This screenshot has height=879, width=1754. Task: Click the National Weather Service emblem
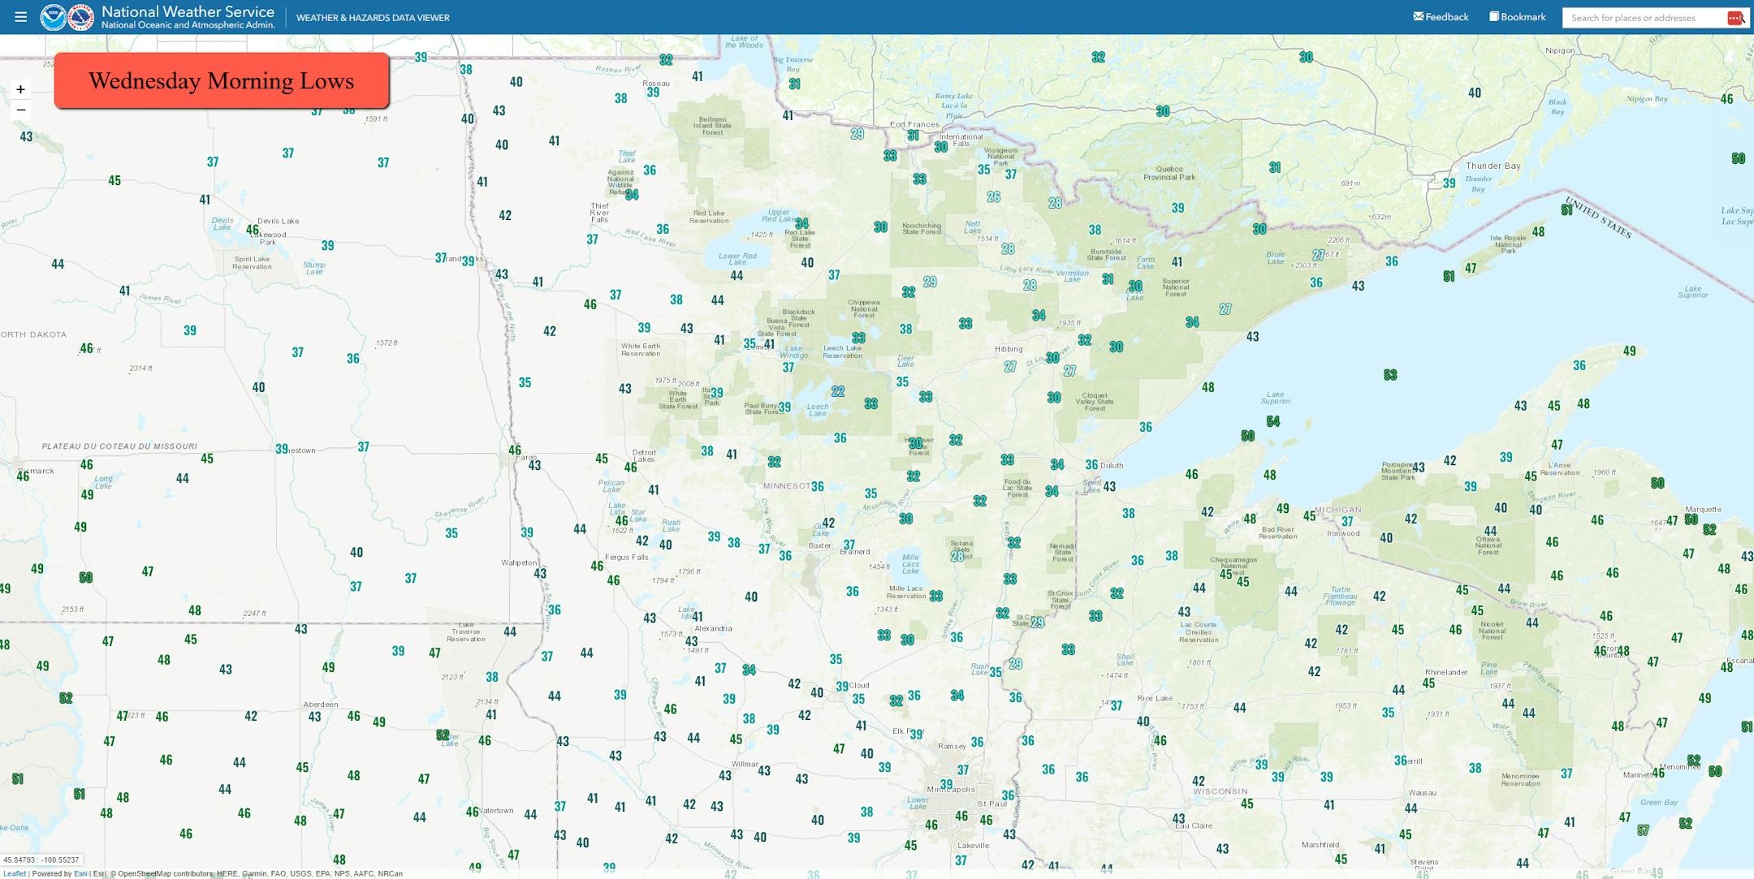point(80,17)
